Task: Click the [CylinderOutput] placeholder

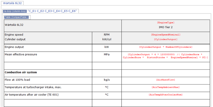Action: [x=165, y=39]
